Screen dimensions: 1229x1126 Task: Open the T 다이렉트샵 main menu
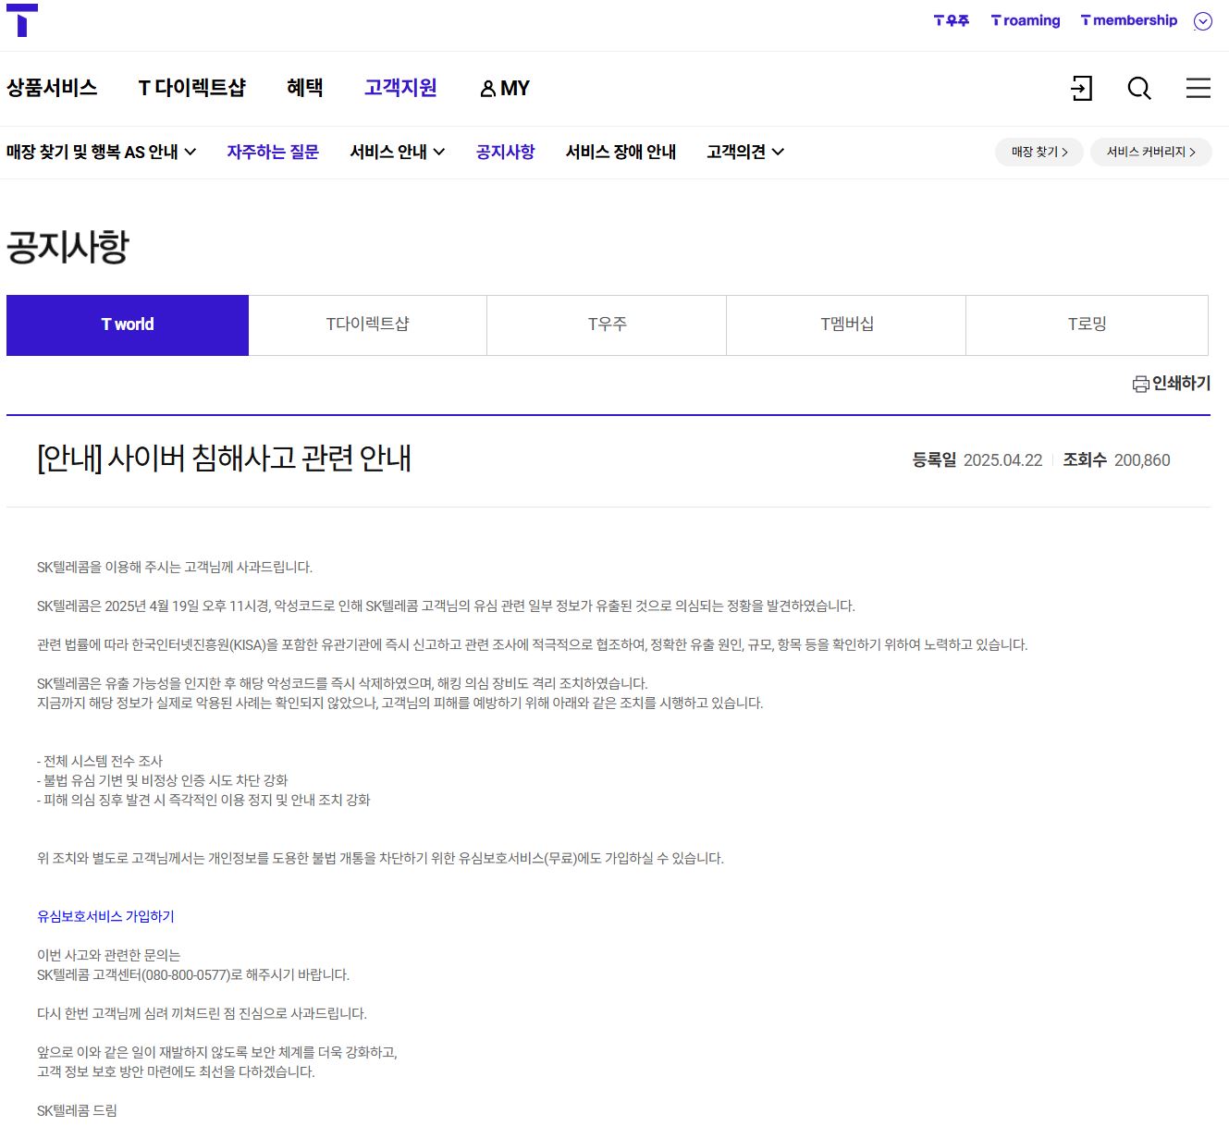pyautogui.click(x=192, y=88)
